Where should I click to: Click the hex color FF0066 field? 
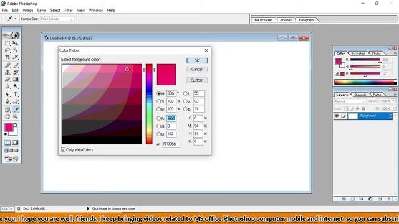[171, 144]
